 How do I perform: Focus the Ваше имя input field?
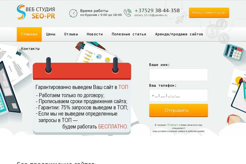[x=178, y=75]
